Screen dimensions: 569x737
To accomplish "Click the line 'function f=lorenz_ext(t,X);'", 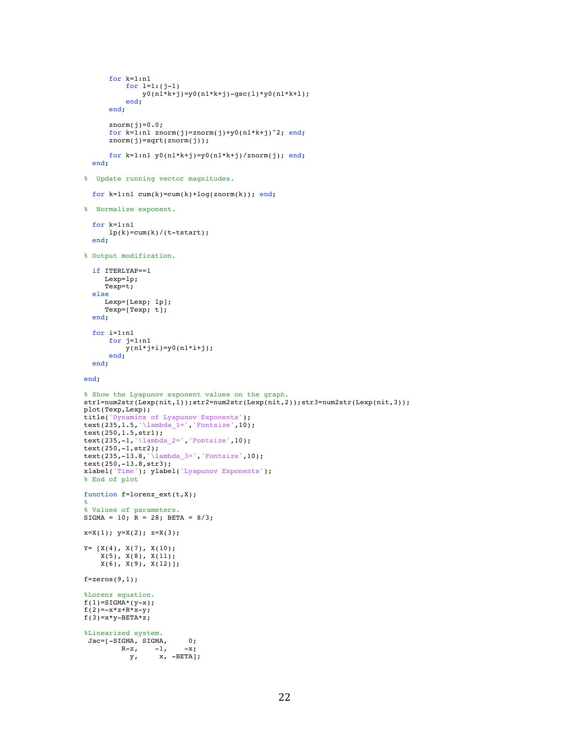I will click(x=140, y=495).
